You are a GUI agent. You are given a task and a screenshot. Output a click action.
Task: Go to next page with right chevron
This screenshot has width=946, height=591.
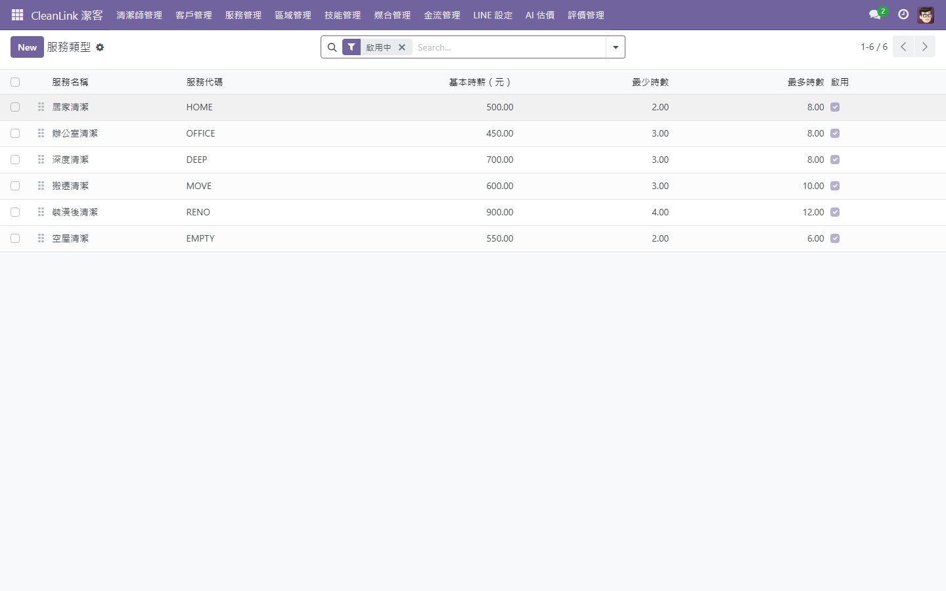click(924, 47)
